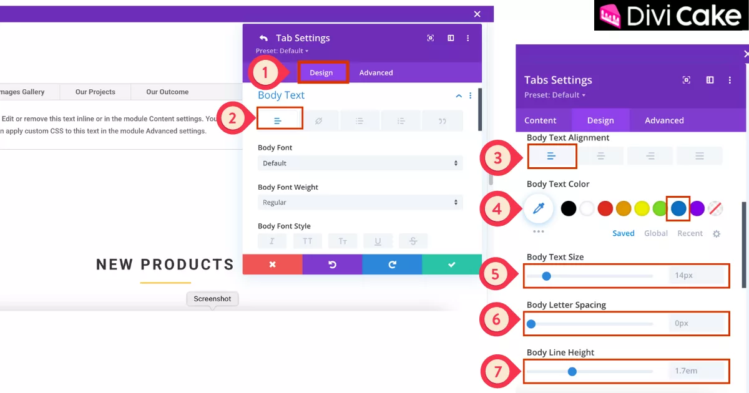Show Global color palette
This screenshot has height=393, width=749.
tap(655, 233)
